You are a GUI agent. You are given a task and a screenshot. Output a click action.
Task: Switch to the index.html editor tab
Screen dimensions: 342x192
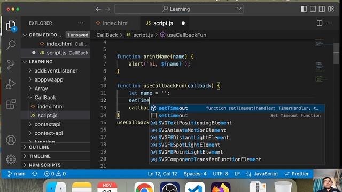click(x=115, y=23)
